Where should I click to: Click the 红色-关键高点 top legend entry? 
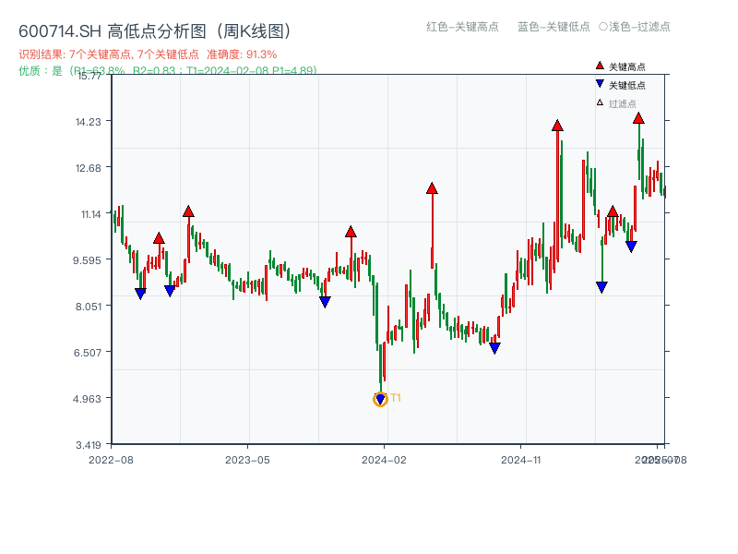point(462,27)
